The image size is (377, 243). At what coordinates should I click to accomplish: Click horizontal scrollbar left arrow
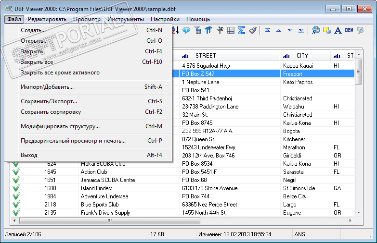point(14,220)
